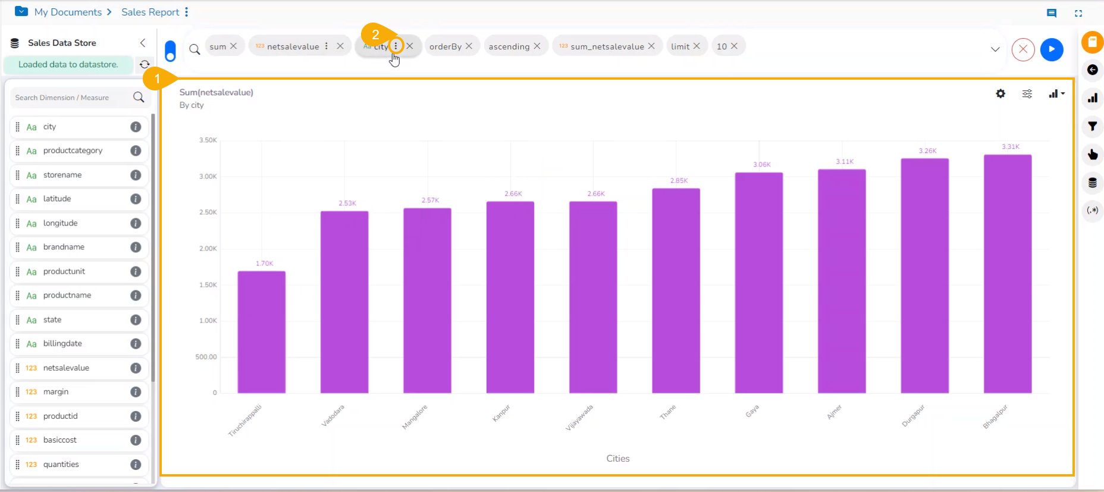
Task: Open interaction hand icon in sidebar
Action: click(1093, 155)
